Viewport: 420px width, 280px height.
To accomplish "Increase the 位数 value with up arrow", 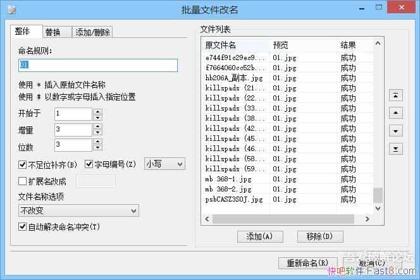I will click(x=97, y=142).
